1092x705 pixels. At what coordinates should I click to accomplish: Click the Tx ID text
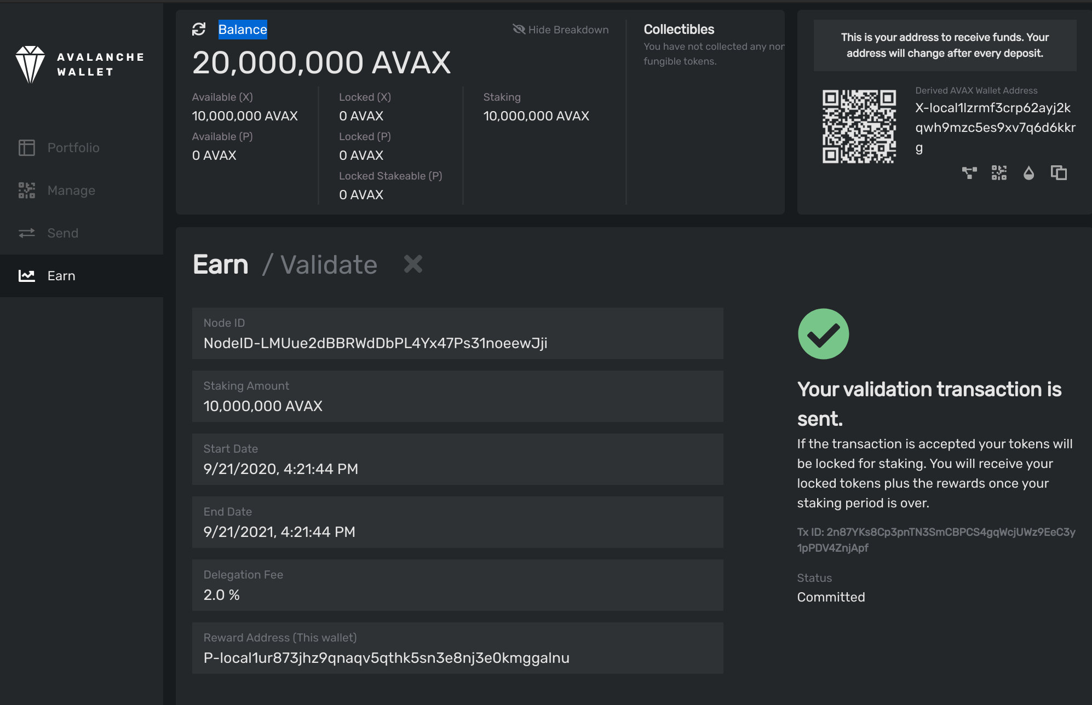[x=936, y=540]
